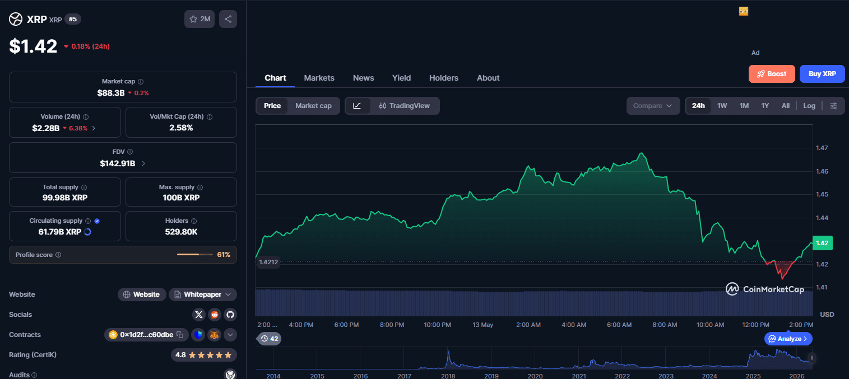The height and width of the screenshot is (379, 849).
Task: Select the 1M time range
Action: pos(744,106)
